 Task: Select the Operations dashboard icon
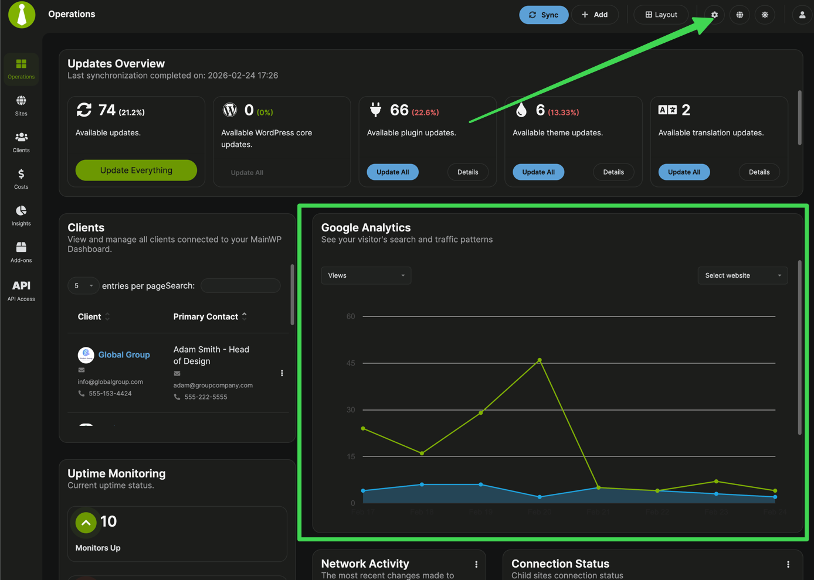(21, 67)
